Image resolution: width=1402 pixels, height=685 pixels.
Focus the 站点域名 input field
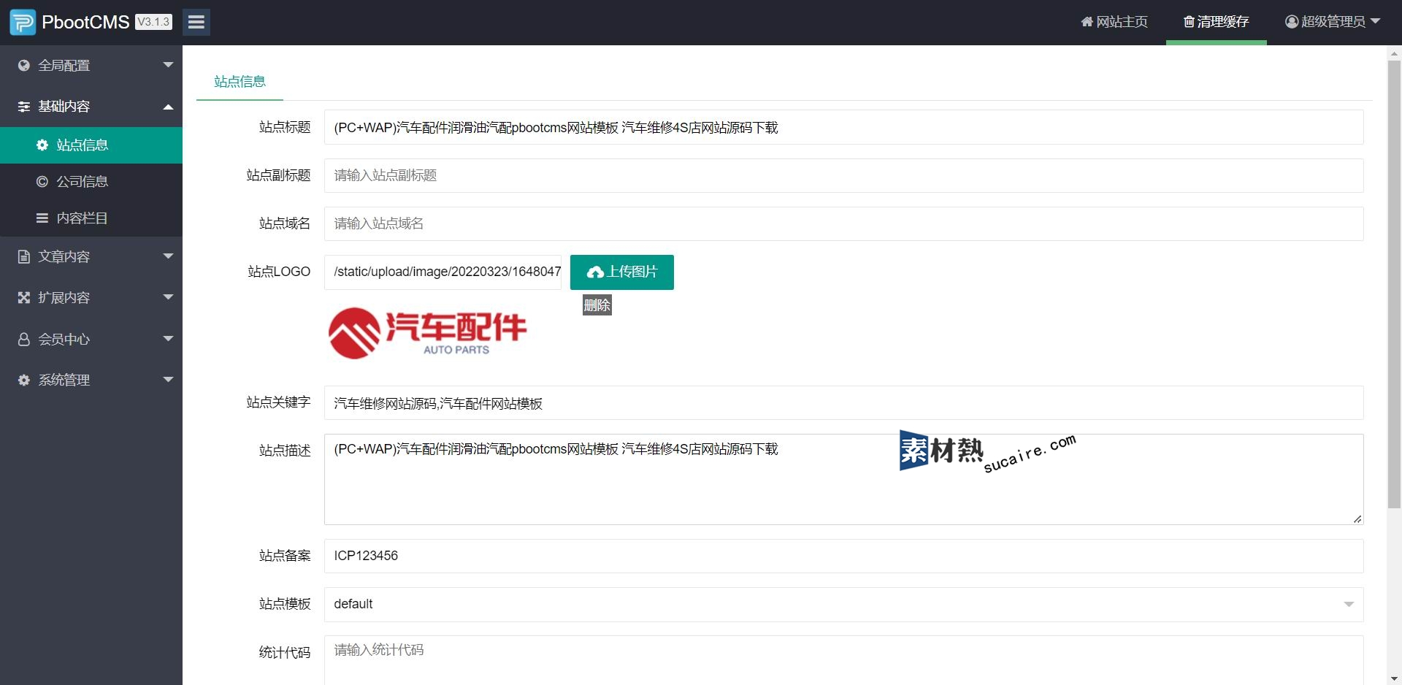(x=843, y=223)
